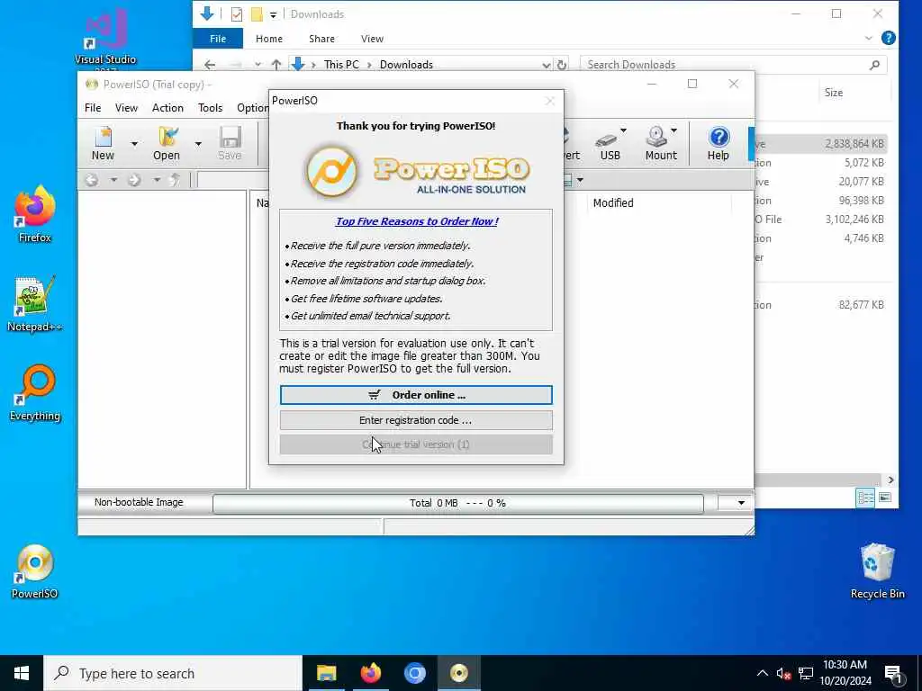This screenshot has height=691, width=922.
Task: Click the USB toolbar icon
Action: pos(610,143)
